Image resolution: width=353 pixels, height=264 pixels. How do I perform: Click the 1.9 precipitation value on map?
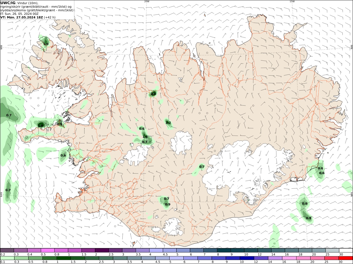click(40, 125)
